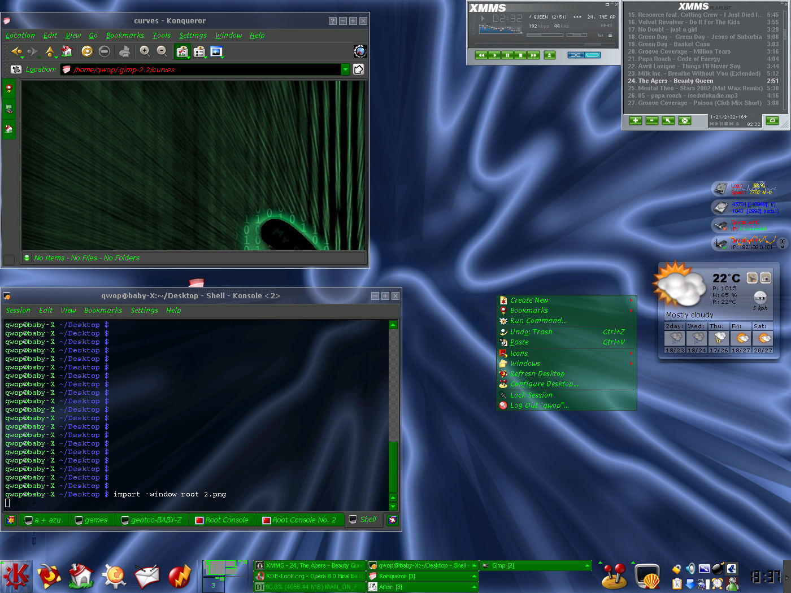The image size is (791, 593).
Task: Open Konsole Settings menu
Action: (144, 311)
